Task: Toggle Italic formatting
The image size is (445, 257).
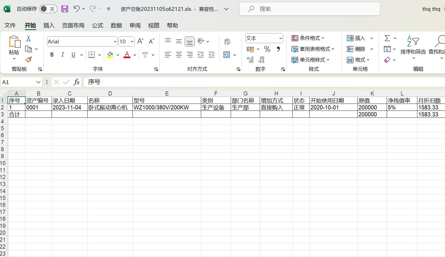Action: pyautogui.click(x=63, y=55)
